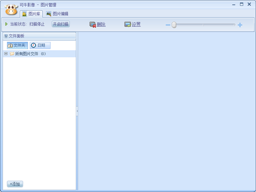Switch to the 图片库 tab

[x=31, y=14]
